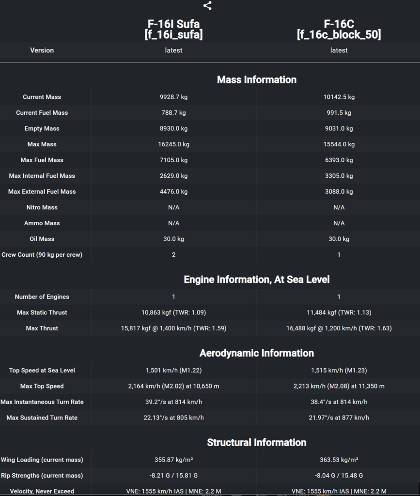Click the Aerodynamic Information section heading
Viewport: 420px width, 496px height.
click(256, 353)
